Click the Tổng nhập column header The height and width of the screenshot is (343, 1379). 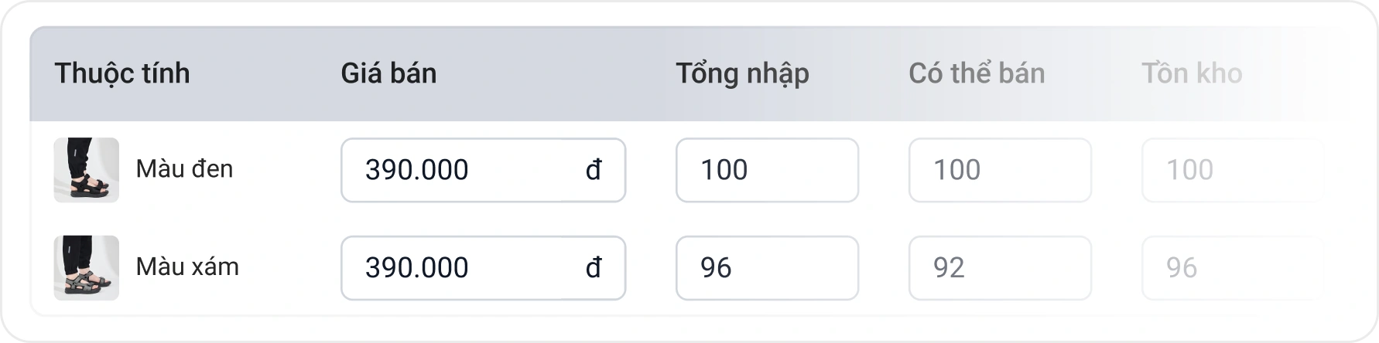tap(742, 74)
